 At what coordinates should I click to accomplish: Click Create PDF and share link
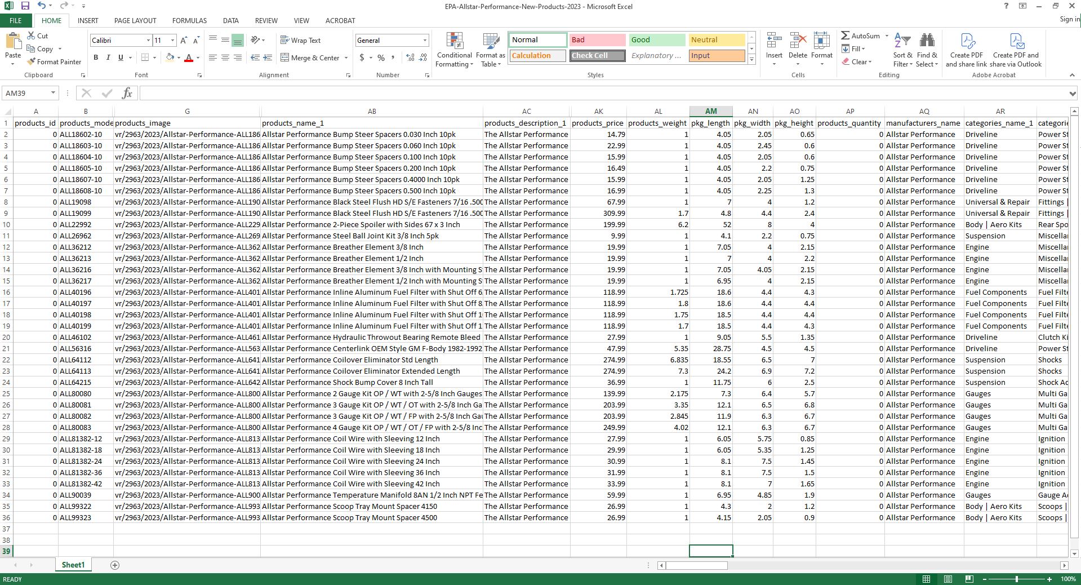click(967, 50)
